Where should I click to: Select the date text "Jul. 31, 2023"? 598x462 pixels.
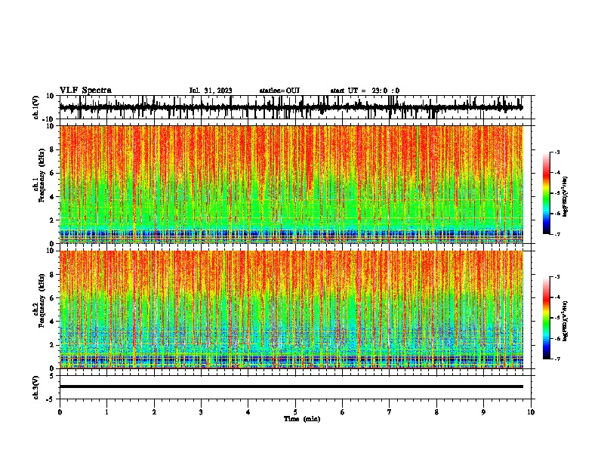211,91
